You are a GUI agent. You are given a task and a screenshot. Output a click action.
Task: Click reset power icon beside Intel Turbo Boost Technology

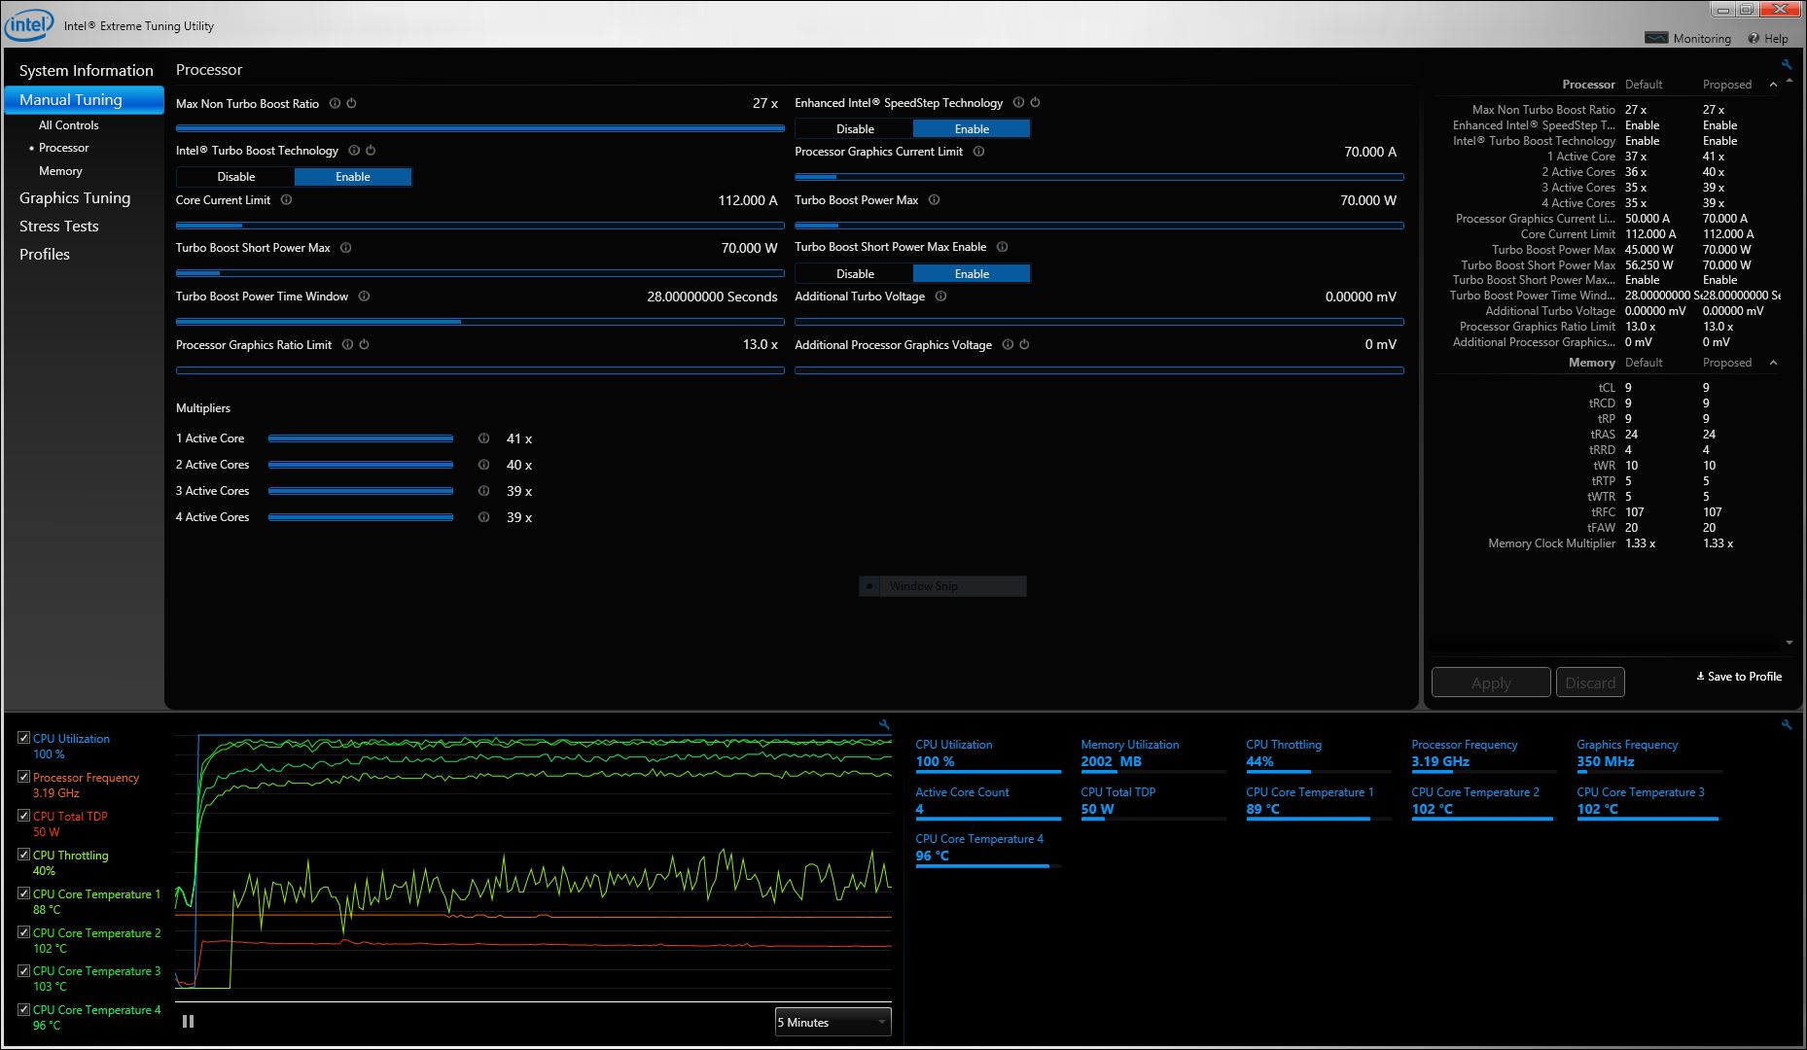[371, 151]
